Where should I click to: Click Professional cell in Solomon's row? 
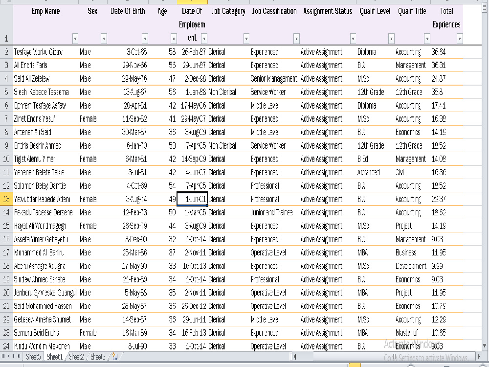[x=274, y=185]
